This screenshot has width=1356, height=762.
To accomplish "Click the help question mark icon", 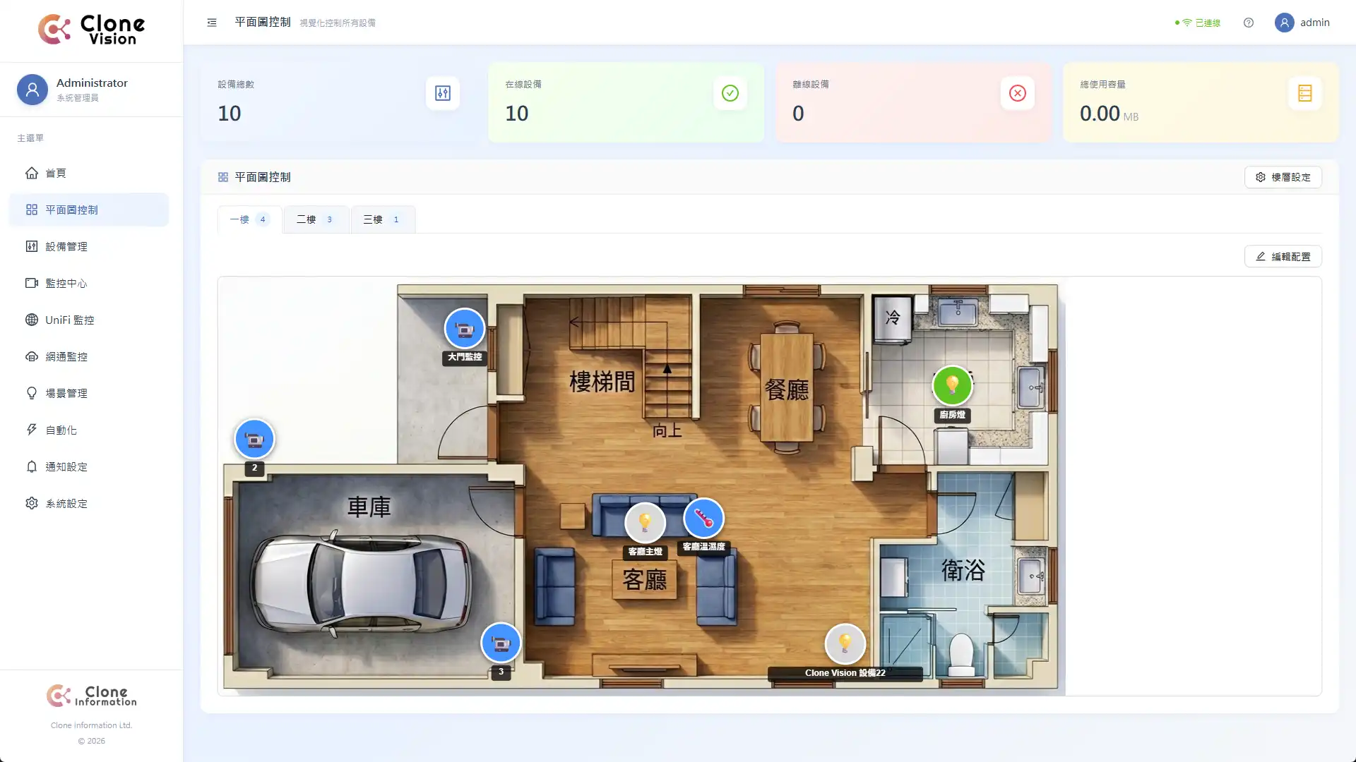I will 1249,23.
